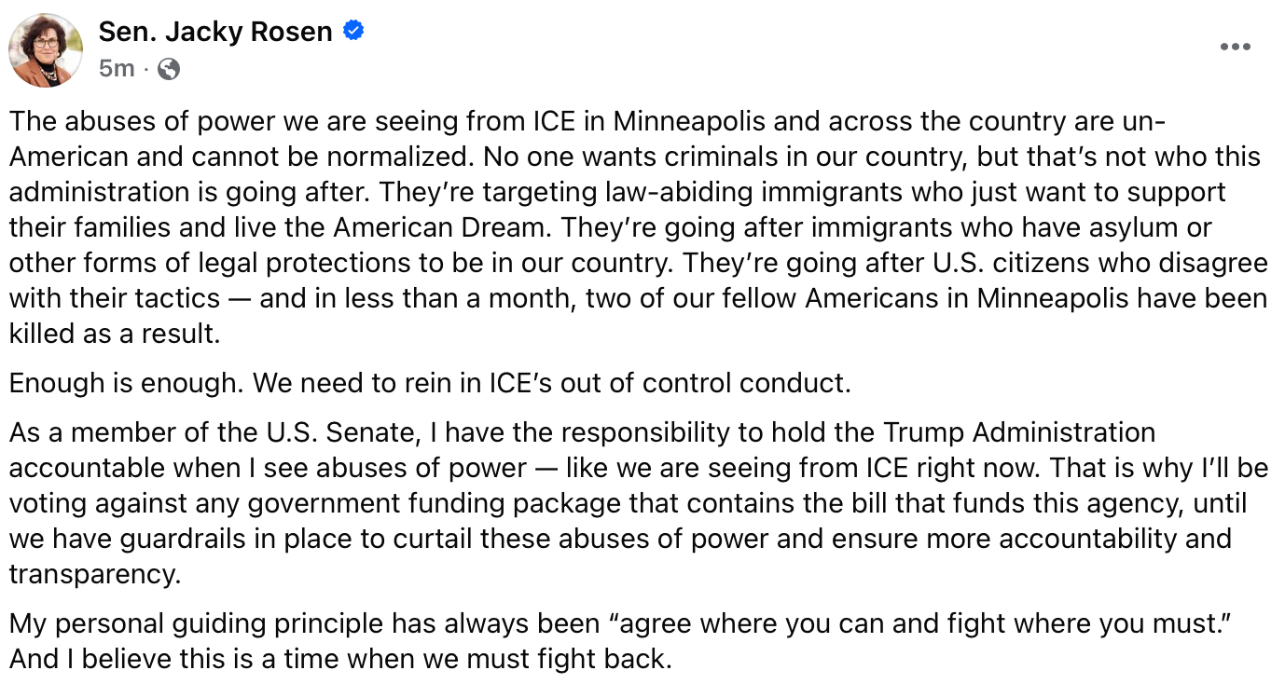Click the globe public audience icon
Viewport: 1285px width, 684px height.
(169, 68)
